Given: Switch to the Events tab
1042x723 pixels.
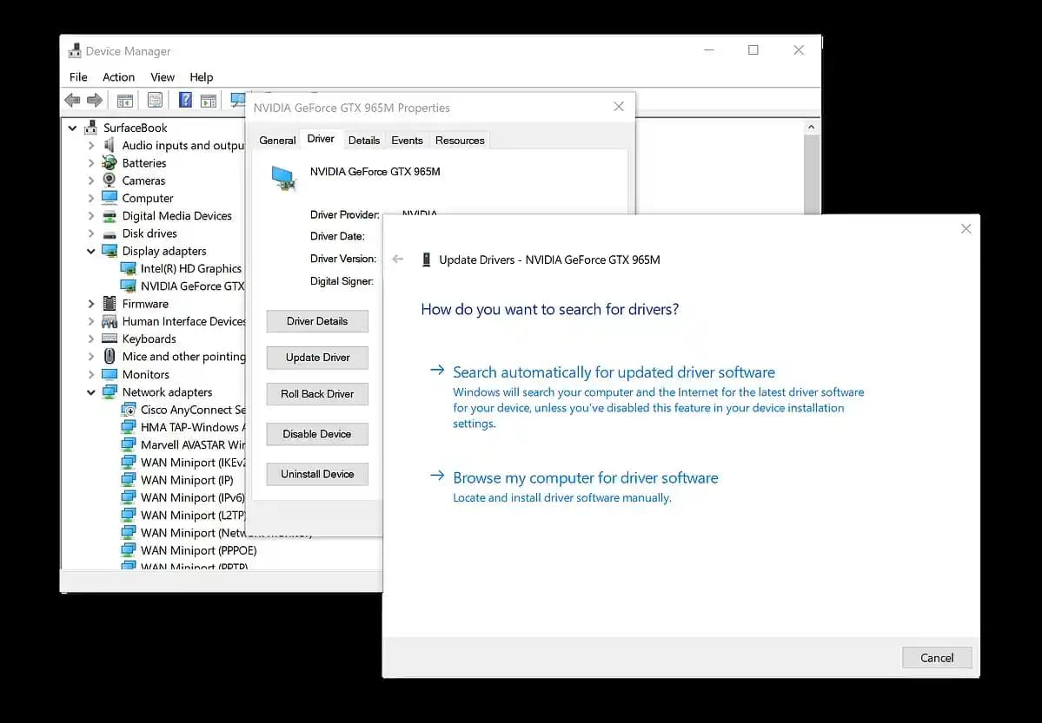Looking at the screenshot, I should coord(407,141).
